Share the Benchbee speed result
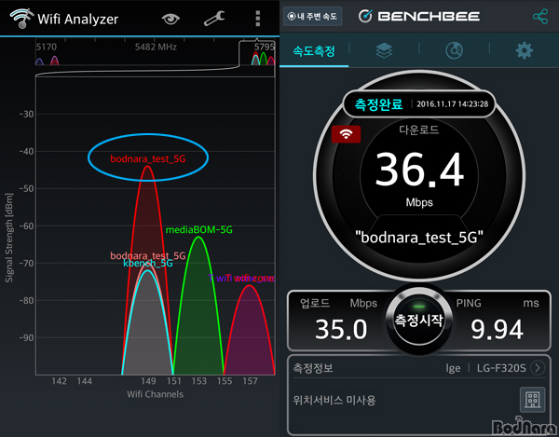The width and height of the screenshot is (559, 437). tap(540, 17)
